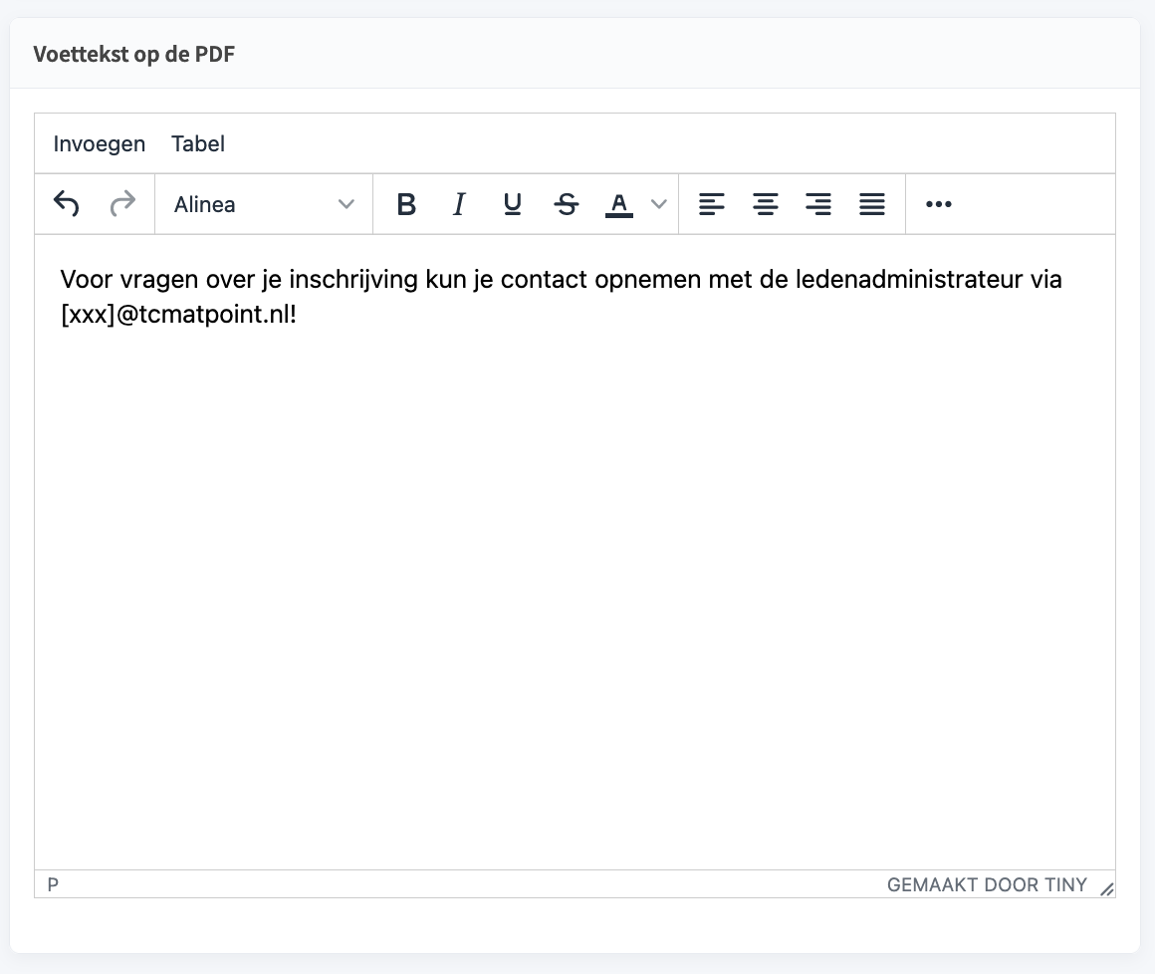Align text to the right
The height and width of the screenshot is (974, 1155).
[818, 204]
